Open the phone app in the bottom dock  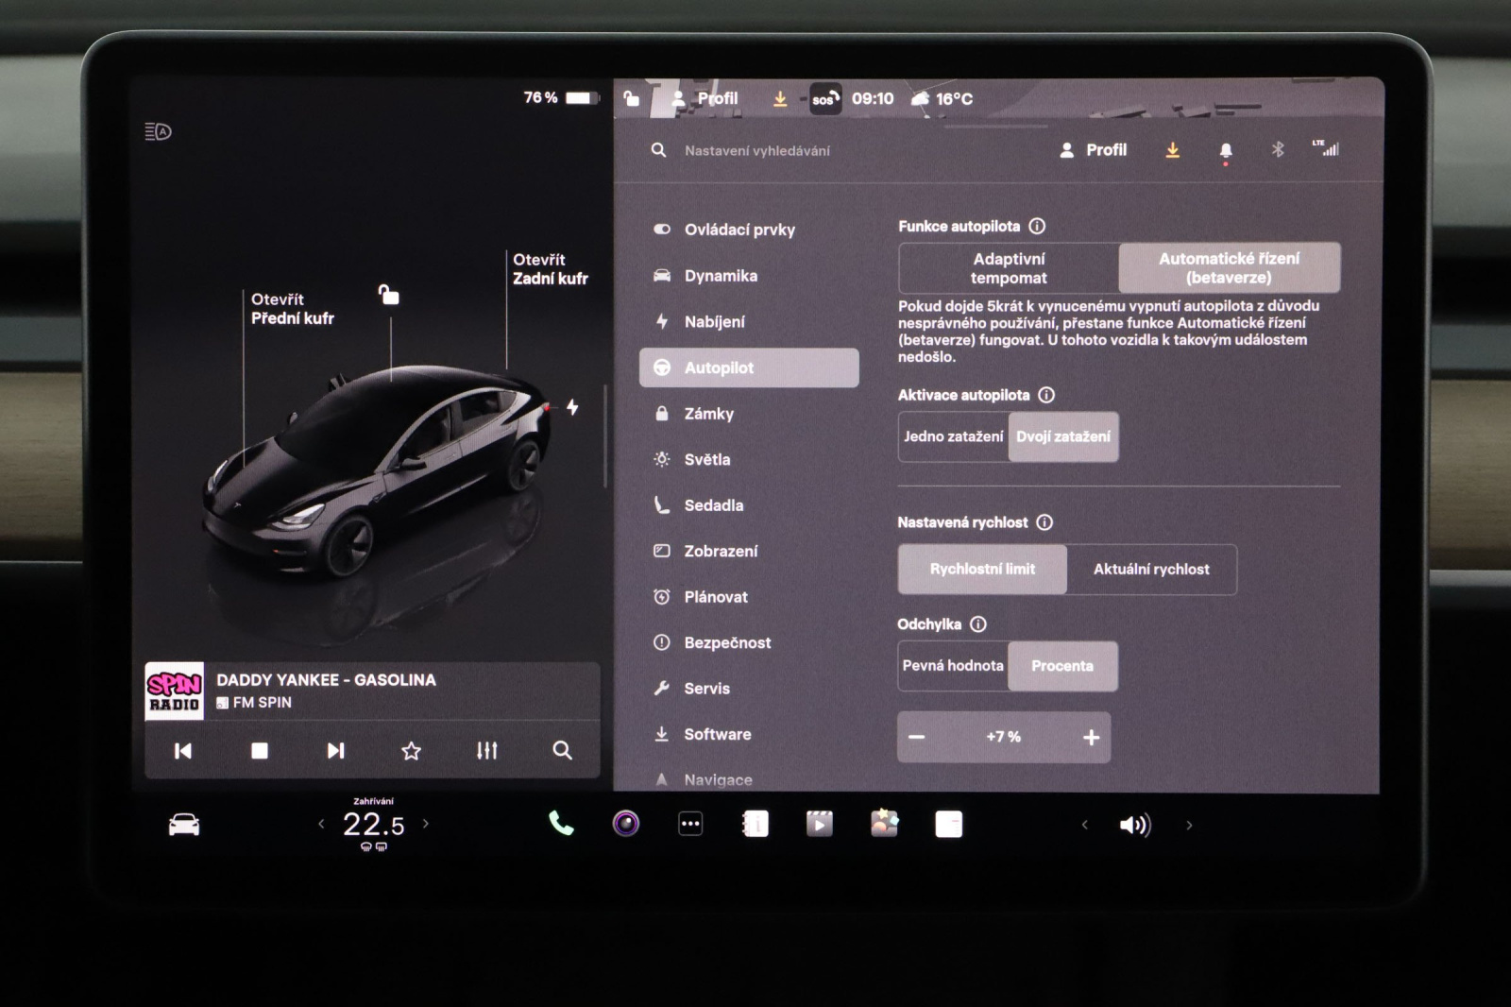[x=561, y=824]
